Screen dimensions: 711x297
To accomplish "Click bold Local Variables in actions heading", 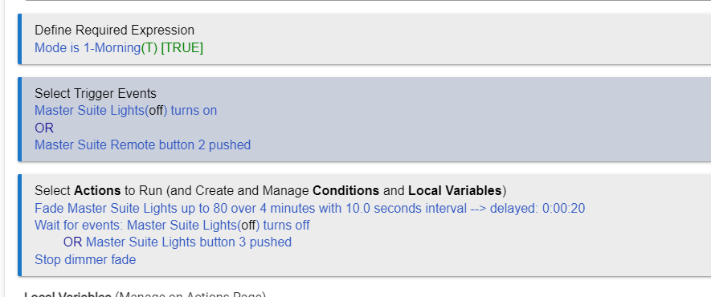I will [x=456, y=190].
